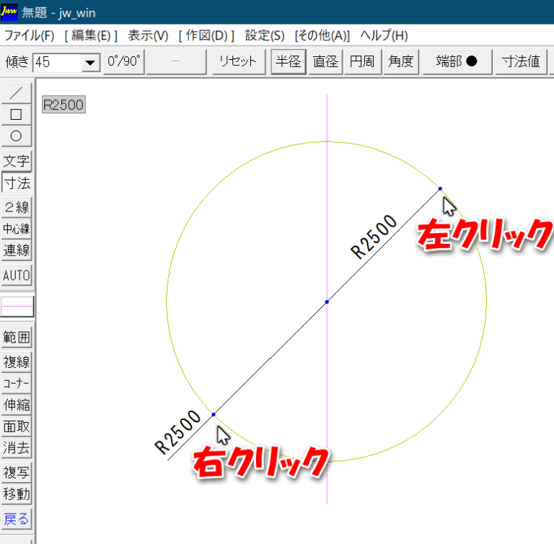
Task: Select the コーナー corner tool
Action: pyautogui.click(x=17, y=384)
